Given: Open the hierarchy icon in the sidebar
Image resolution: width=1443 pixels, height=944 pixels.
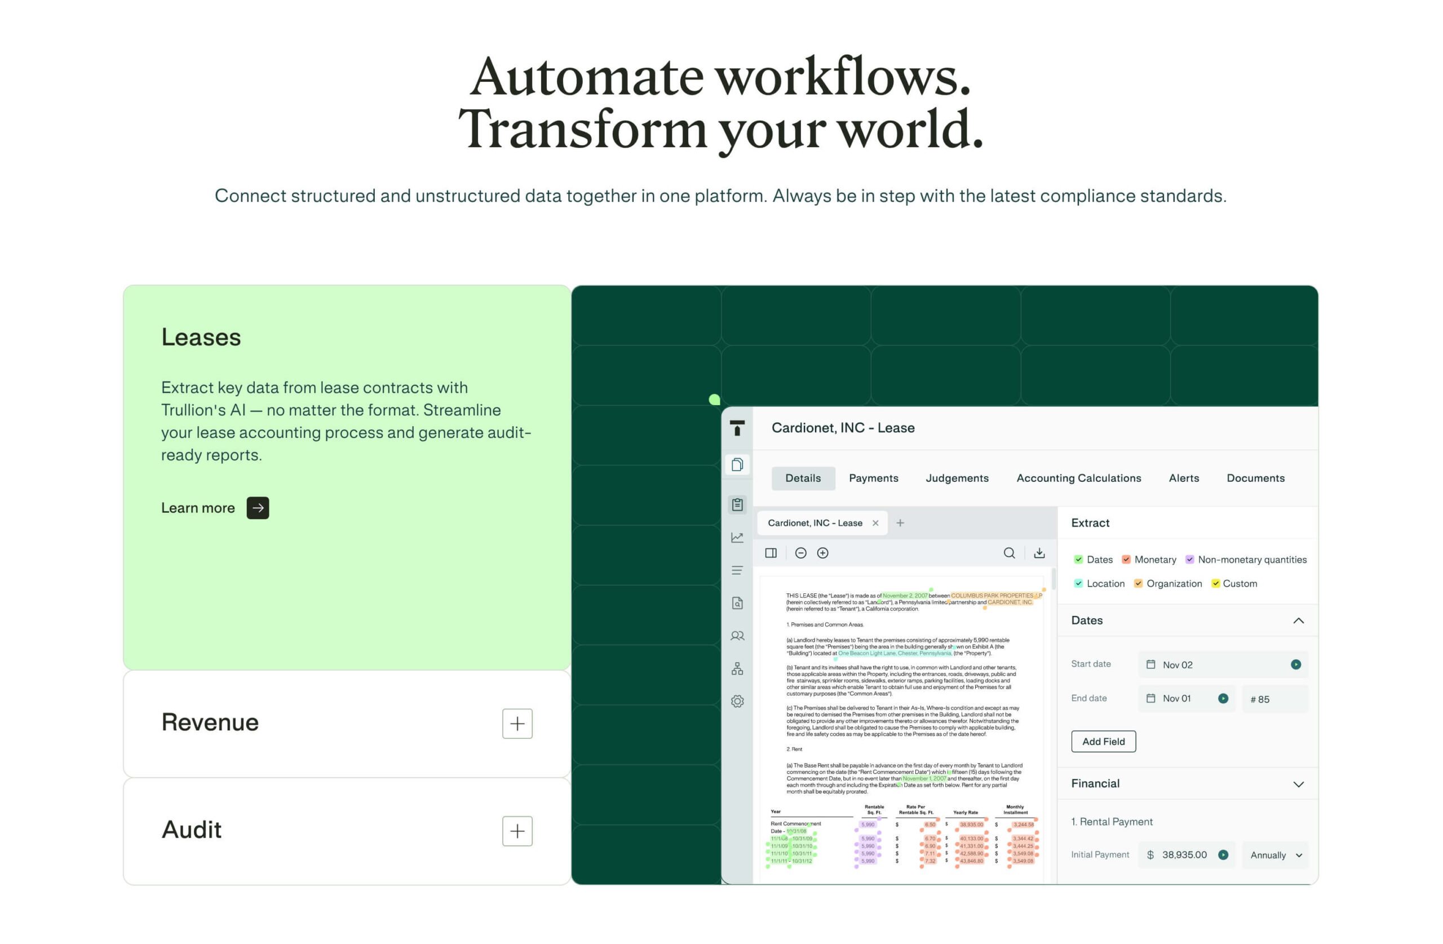Looking at the screenshot, I should pyautogui.click(x=737, y=669).
